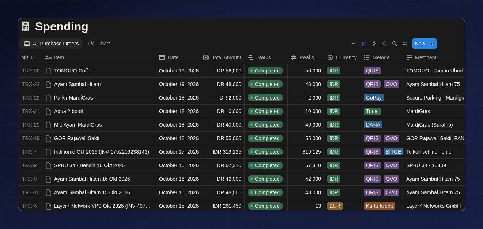This screenshot has width=483, height=229.
Task: Click OVO tag in GOR Rajawali Sakti row
Action: click(x=391, y=138)
